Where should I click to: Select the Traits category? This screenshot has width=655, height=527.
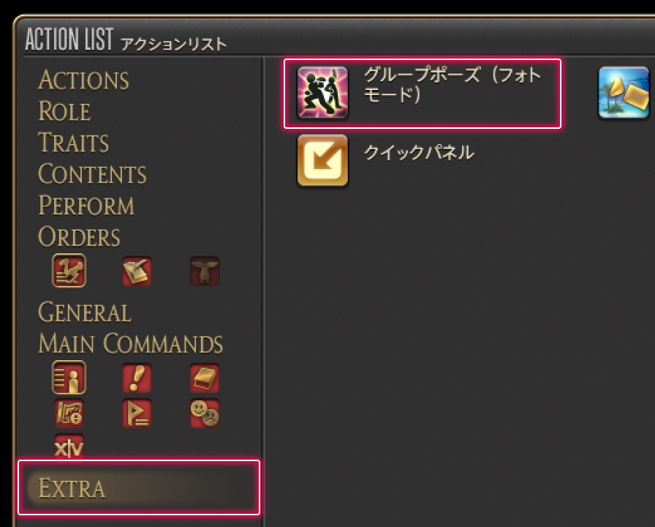click(74, 143)
